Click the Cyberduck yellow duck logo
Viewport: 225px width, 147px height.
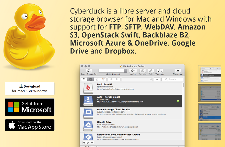(x=29, y=36)
